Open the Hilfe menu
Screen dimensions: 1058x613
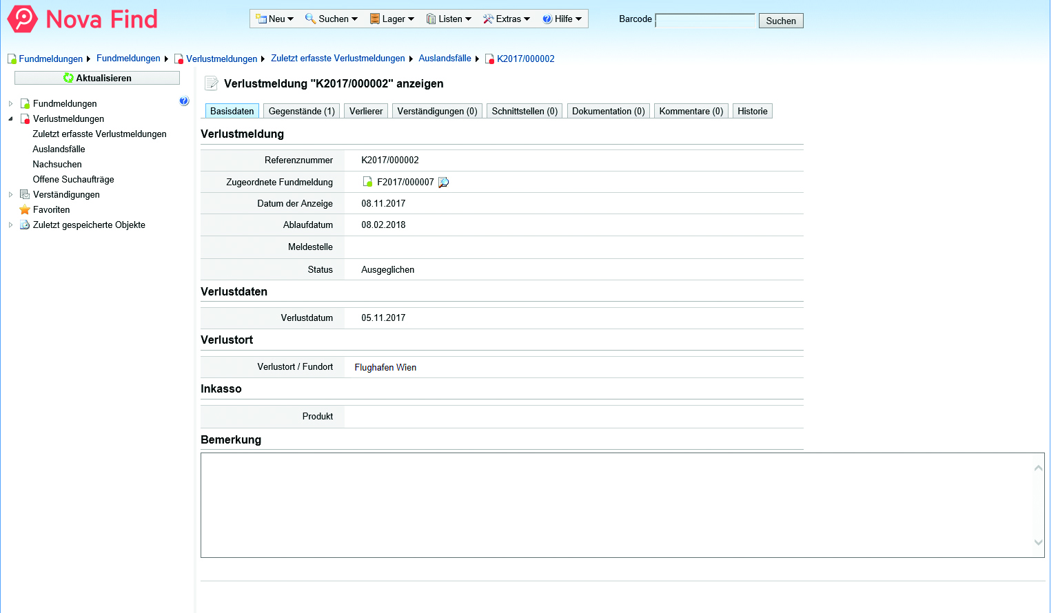[562, 19]
